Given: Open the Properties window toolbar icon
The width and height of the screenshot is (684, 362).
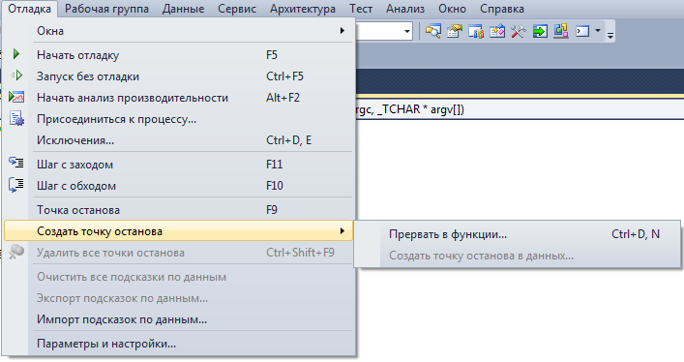Looking at the screenshot, I should (455, 31).
